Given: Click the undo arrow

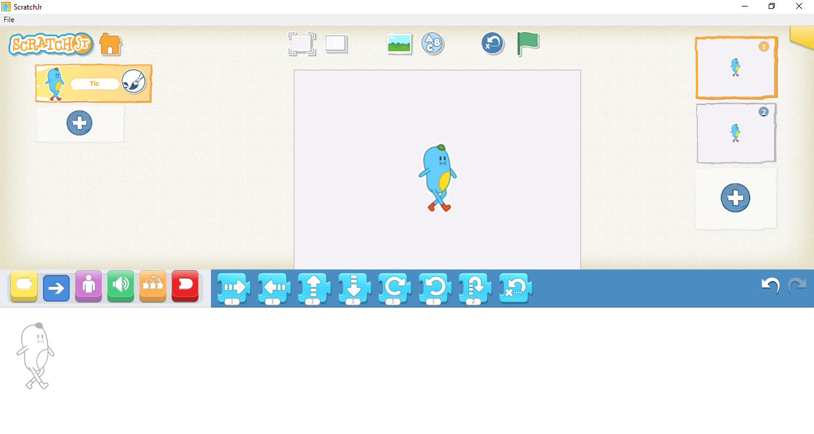Looking at the screenshot, I should coord(770,286).
